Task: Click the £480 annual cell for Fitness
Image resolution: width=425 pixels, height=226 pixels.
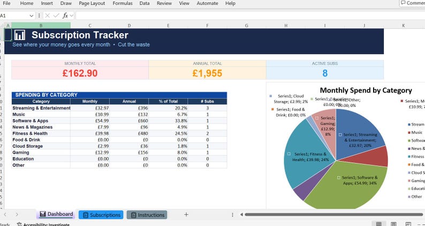Action: point(129,134)
